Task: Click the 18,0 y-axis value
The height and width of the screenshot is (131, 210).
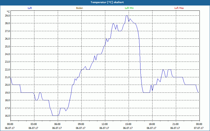Action: [x=8, y=100]
